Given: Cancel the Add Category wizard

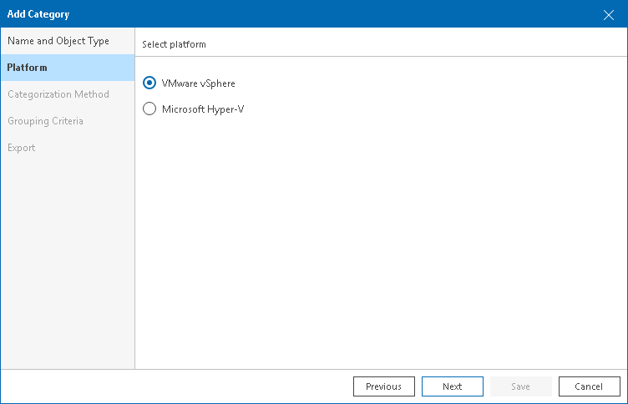Looking at the screenshot, I should (589, 386).
